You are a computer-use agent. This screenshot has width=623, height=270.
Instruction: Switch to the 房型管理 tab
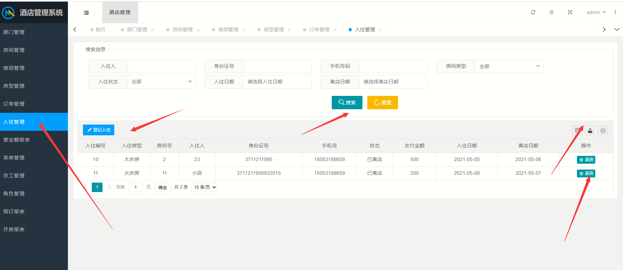click(x=274, y=30)
